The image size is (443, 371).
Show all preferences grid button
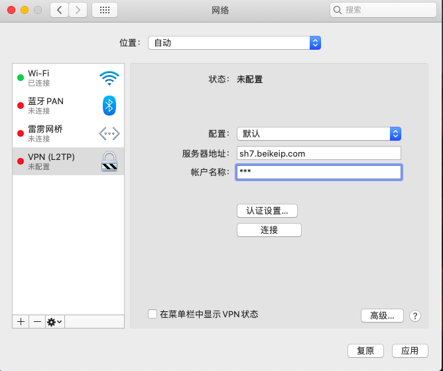[x=105, y=10]
